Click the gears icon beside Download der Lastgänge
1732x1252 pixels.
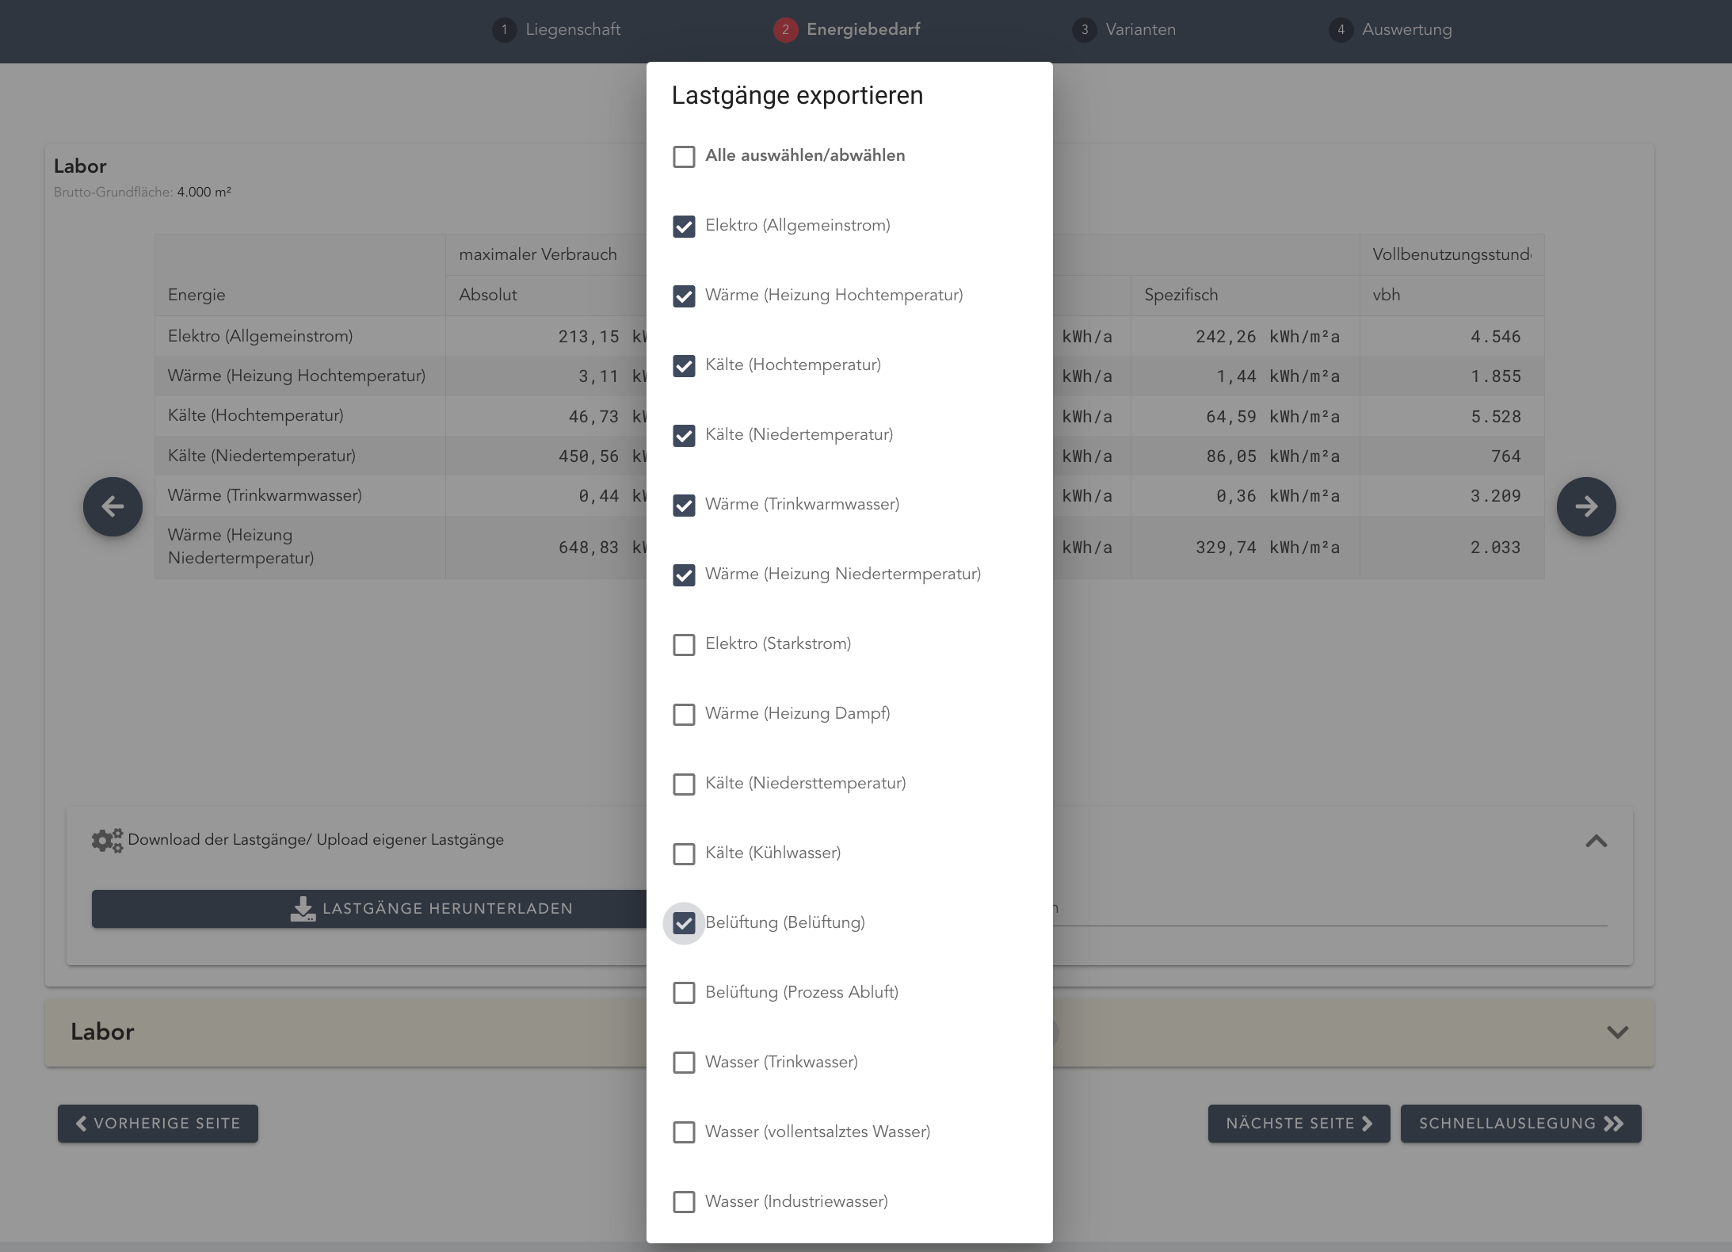pos(107,840)
